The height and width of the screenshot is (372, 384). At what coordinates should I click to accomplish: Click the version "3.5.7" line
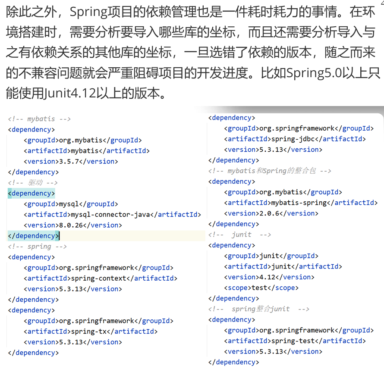(71, 162)
